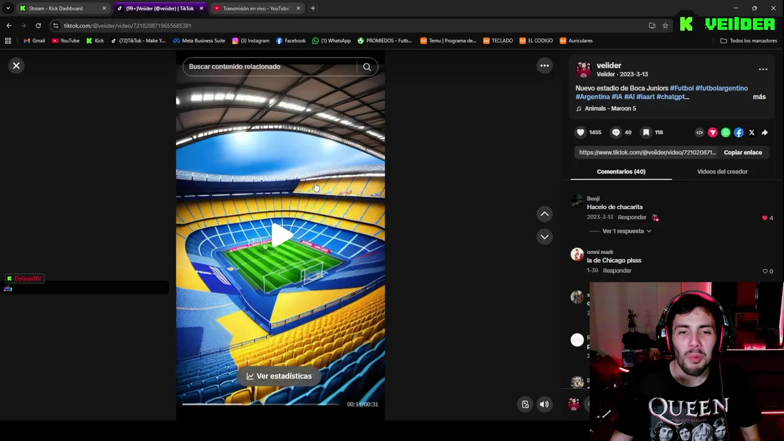Switch to 'Transmisión en vivo - YouTube' tab
Screen dimensions: 784x441
pos(255,9)
